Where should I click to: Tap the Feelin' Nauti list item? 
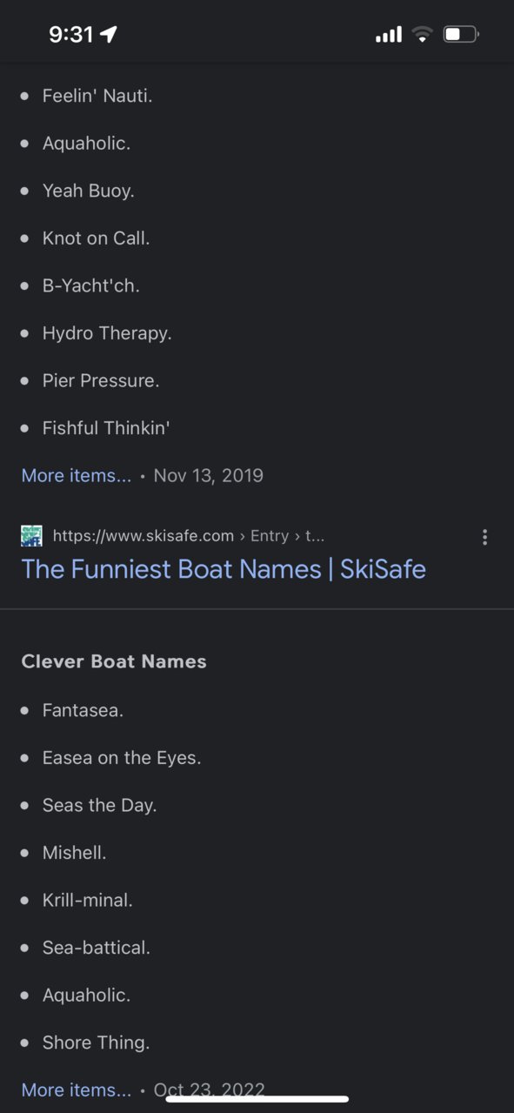(x=97, y=96)
